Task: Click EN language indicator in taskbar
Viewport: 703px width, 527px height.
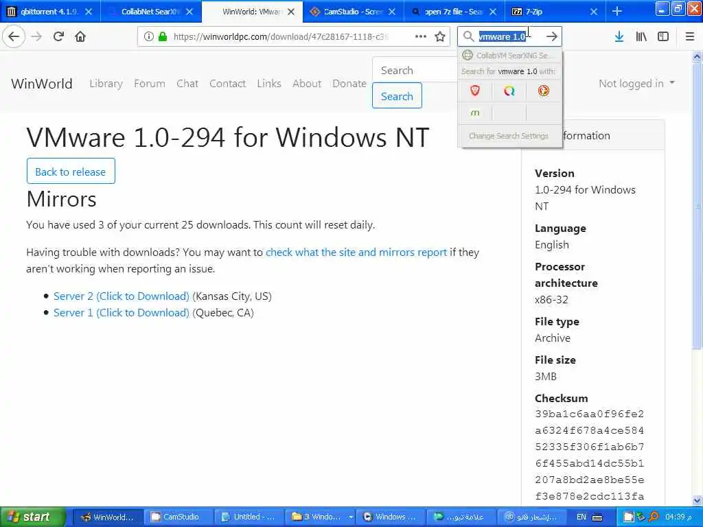Action: (581, 517)
